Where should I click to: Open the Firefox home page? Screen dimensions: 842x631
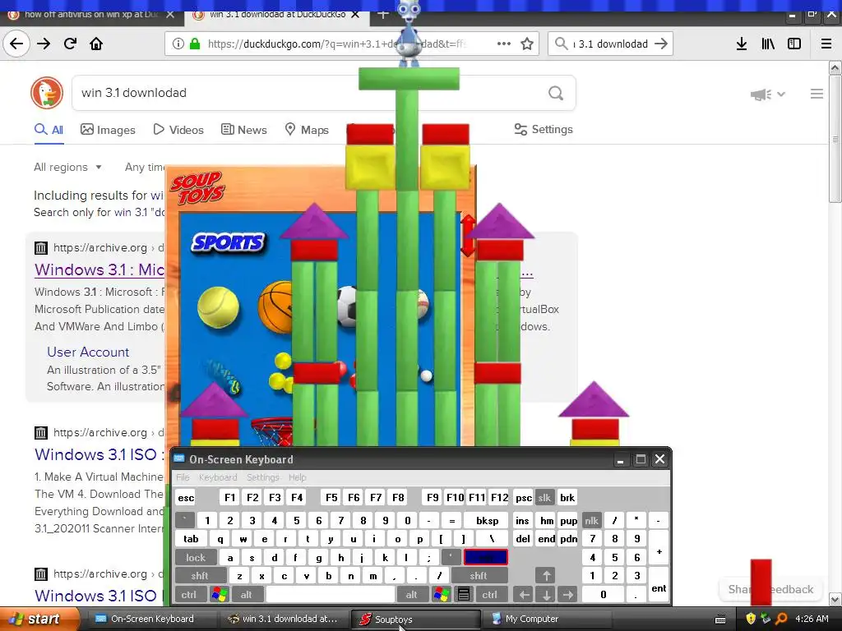[x=96, y=44]
